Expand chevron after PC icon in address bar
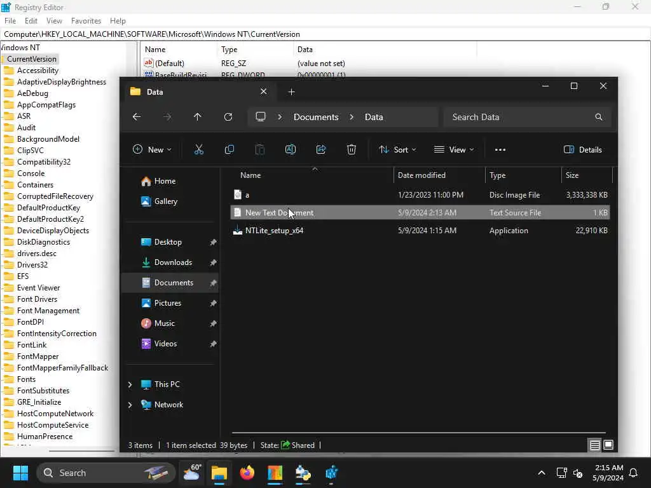651x488 pixels. point(280,117)
